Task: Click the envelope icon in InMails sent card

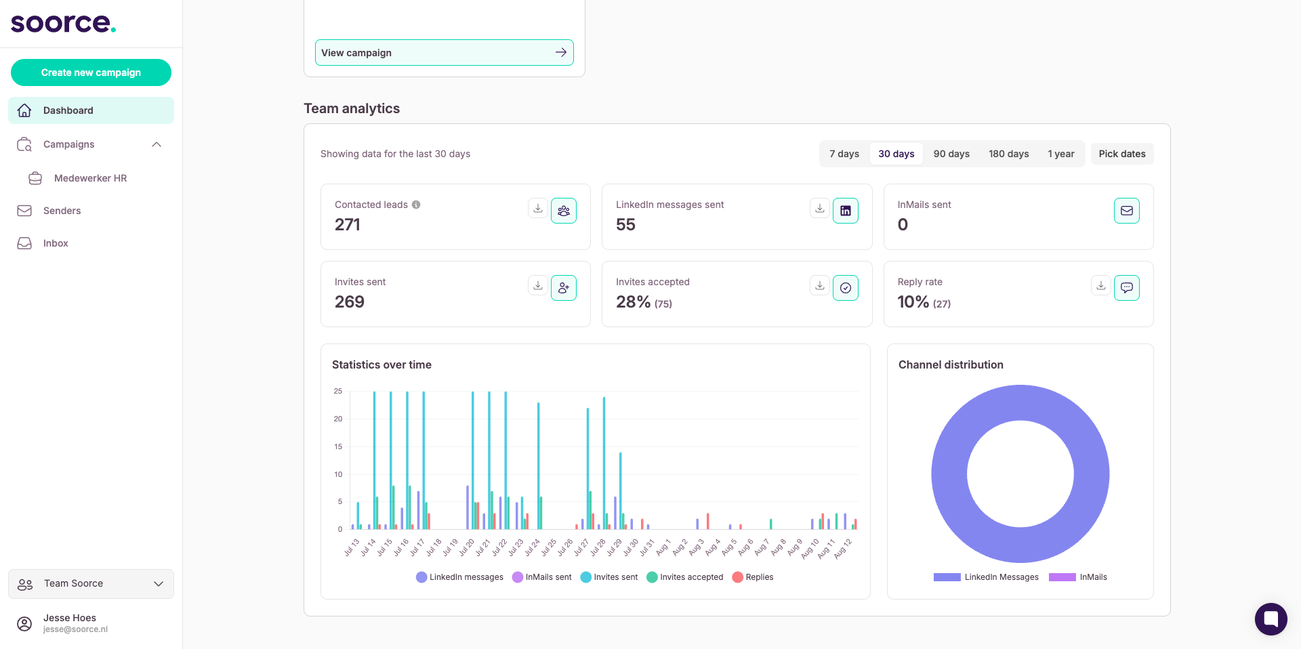Action: click(1127, 211)
